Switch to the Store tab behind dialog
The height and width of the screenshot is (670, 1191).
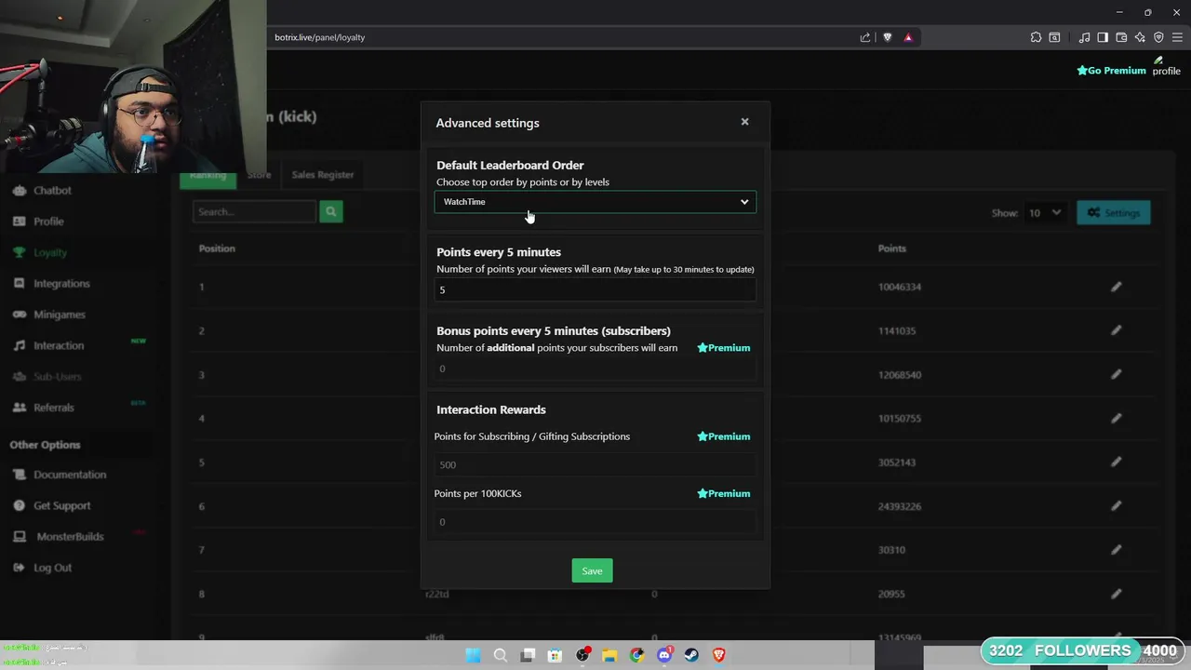[x=259, y=175]
